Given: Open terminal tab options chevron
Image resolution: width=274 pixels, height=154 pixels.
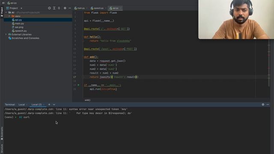Looking at the screenshot, I should click(54, 104).
